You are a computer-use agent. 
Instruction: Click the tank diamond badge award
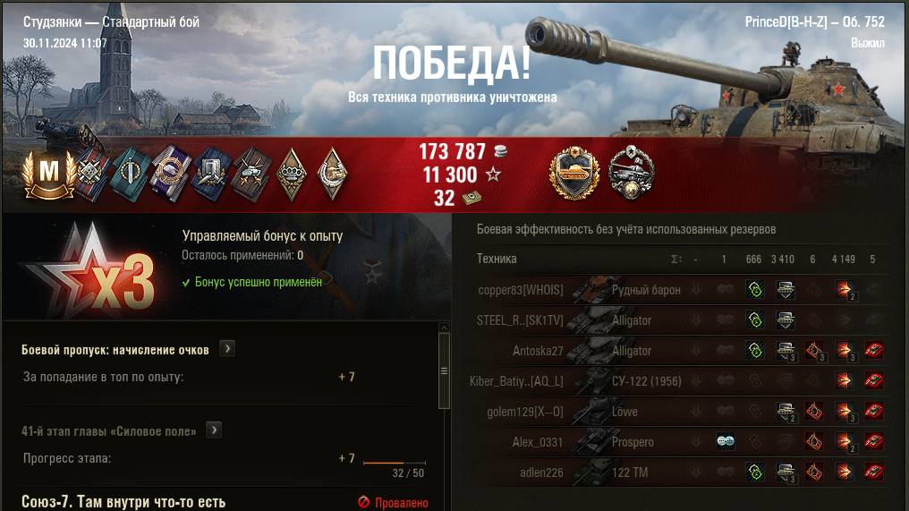tap(333, 174)
